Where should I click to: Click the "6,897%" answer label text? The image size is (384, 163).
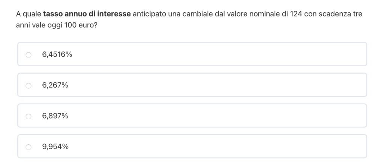pos(55,116)
